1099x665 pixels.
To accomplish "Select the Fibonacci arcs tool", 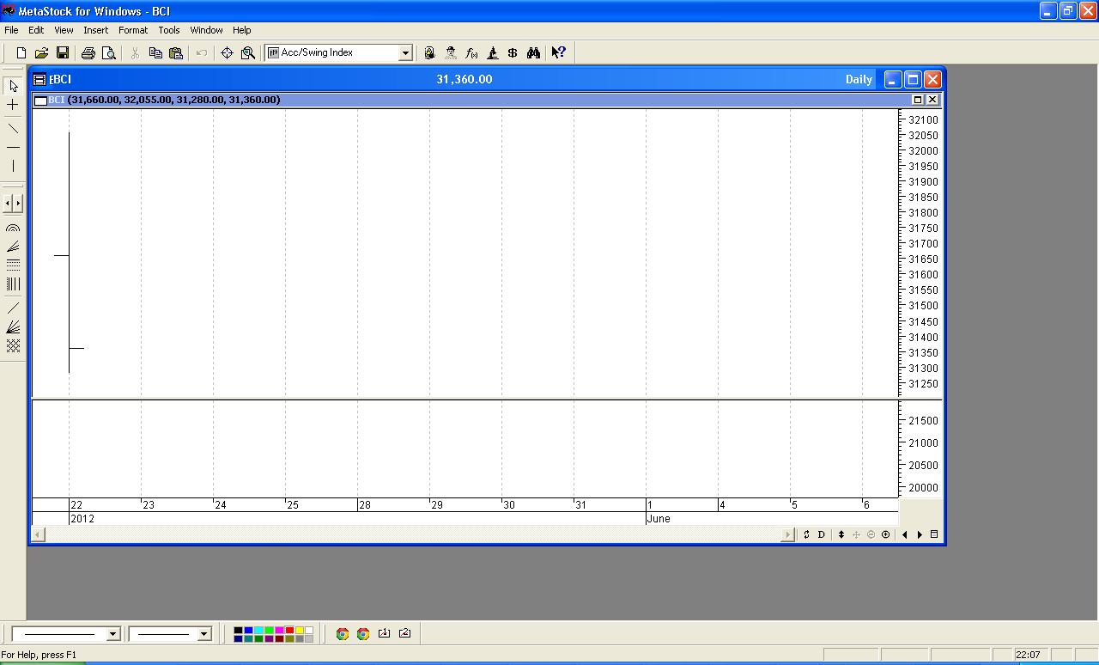I will [13, 229].
